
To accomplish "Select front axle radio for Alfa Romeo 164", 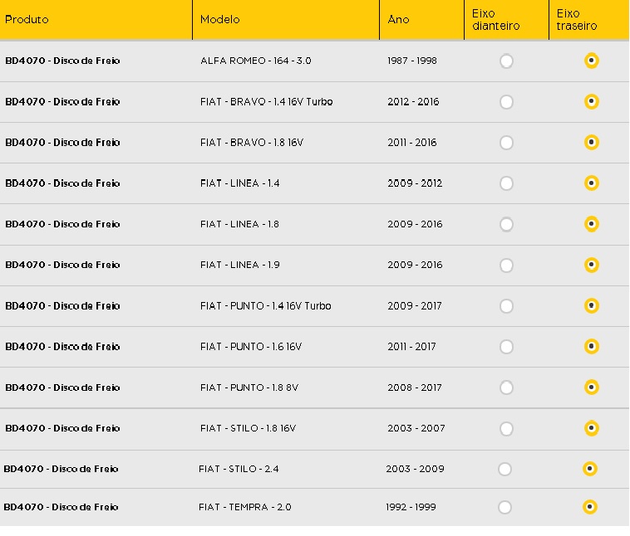I will point(506,61).
